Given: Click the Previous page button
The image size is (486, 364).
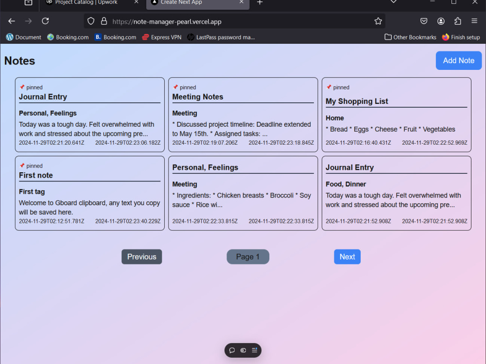Looking at the screenshot, I should pyautogui.click(x=141, y=257).
